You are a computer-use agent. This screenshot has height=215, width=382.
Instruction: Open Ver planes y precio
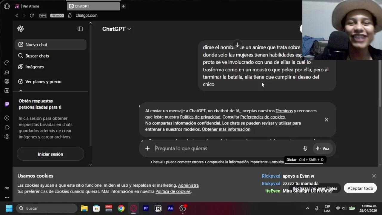[50, 82]
